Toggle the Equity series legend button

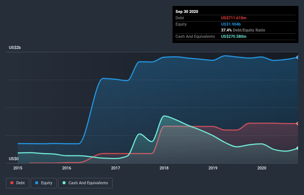[x=44, y=183]
